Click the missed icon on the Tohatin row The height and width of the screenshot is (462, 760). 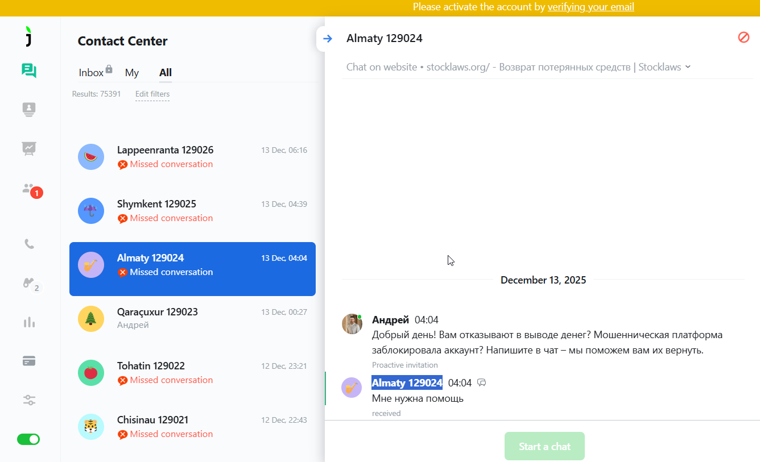[122, 381]
